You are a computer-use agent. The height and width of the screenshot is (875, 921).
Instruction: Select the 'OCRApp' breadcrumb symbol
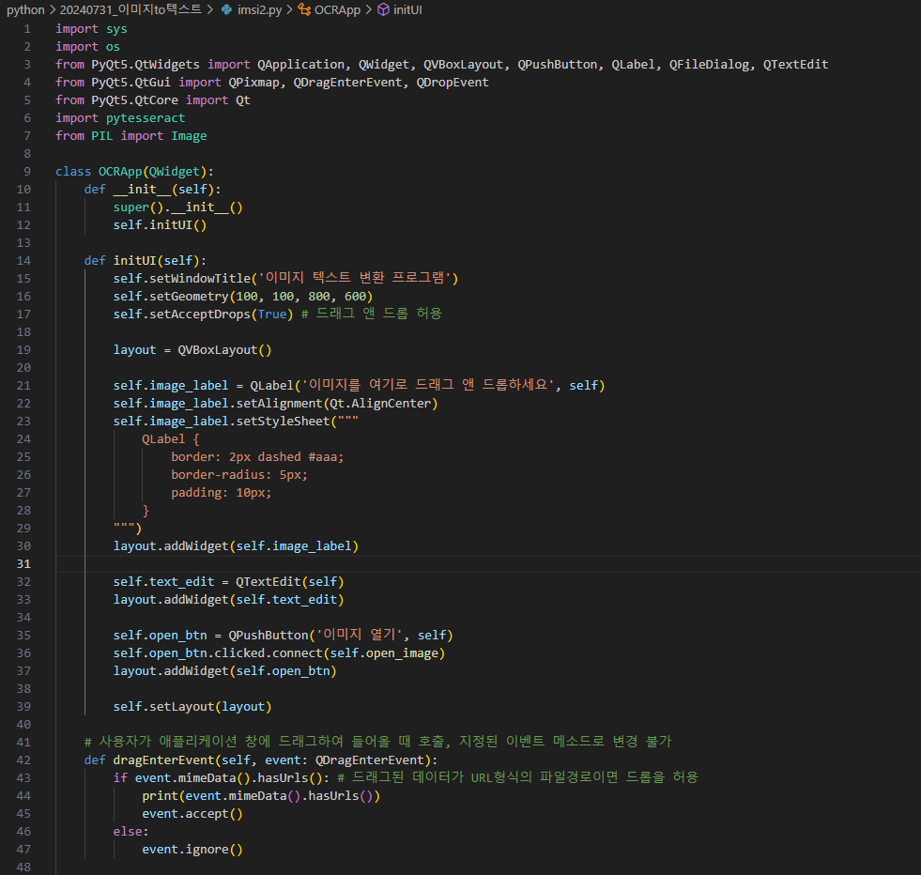point(337,10)
